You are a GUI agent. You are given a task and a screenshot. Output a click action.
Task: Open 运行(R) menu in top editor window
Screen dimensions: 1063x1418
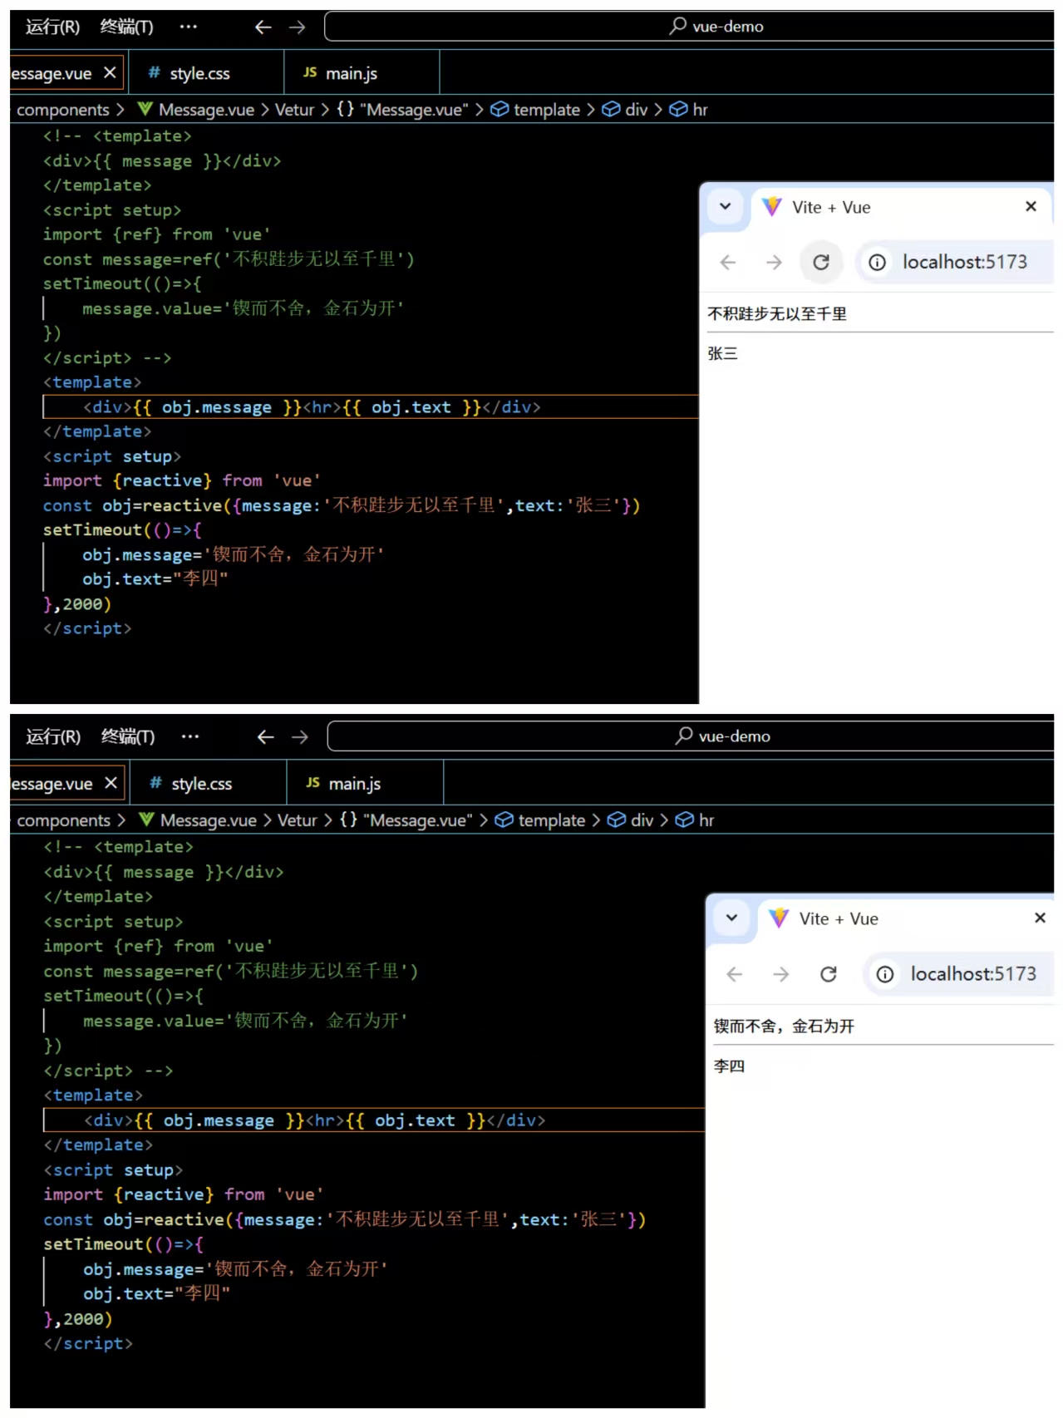click(x=52, y=27)
